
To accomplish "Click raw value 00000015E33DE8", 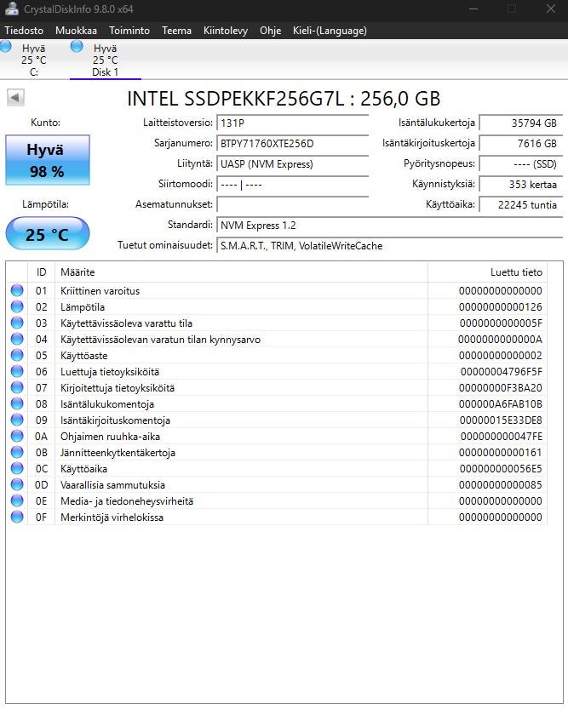I will tap(501, 420).
